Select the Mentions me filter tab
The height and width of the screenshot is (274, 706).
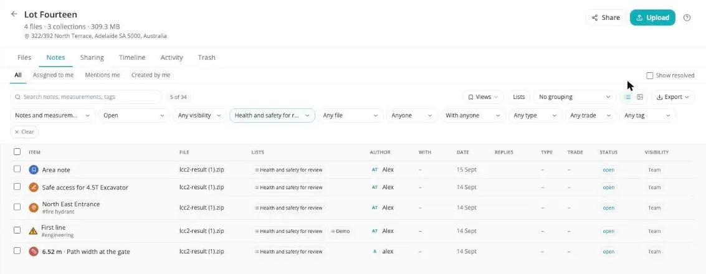pyautogui.click(x=103, y=75)
